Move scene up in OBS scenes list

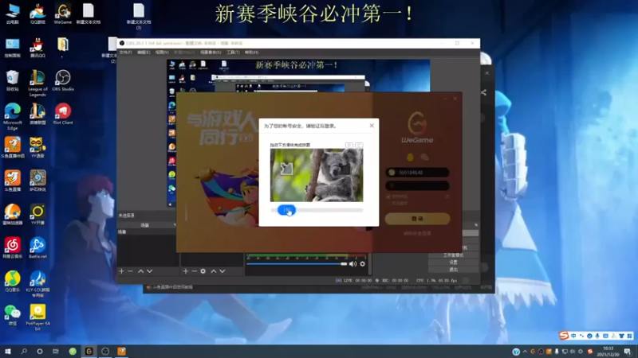tap(141, 270)
